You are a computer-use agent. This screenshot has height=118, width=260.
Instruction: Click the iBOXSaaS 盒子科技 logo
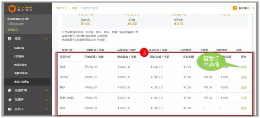click(20, 8)
